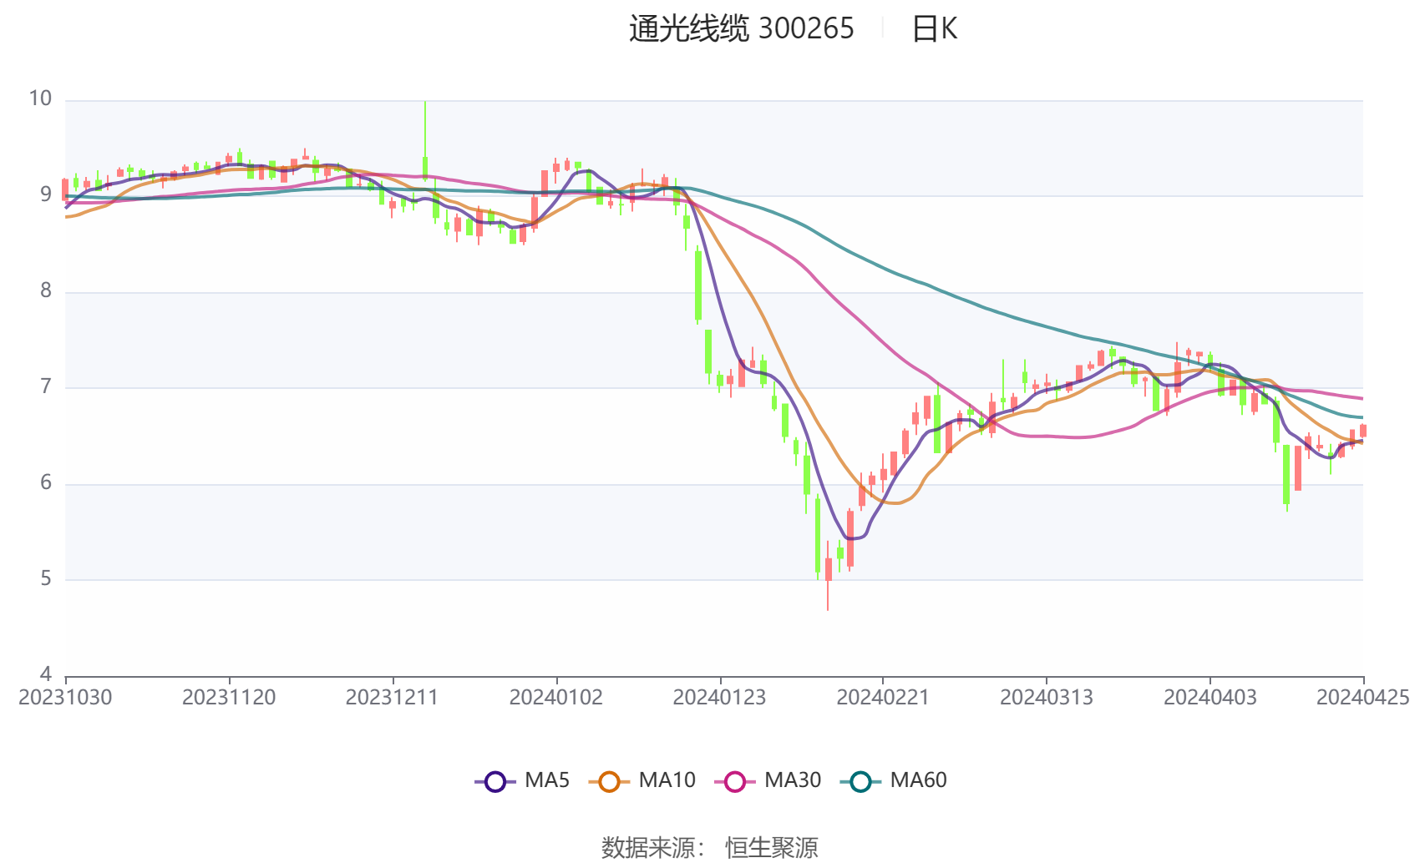
Task: Click the x-axis date label 20240221
Action: pos(883,698)
